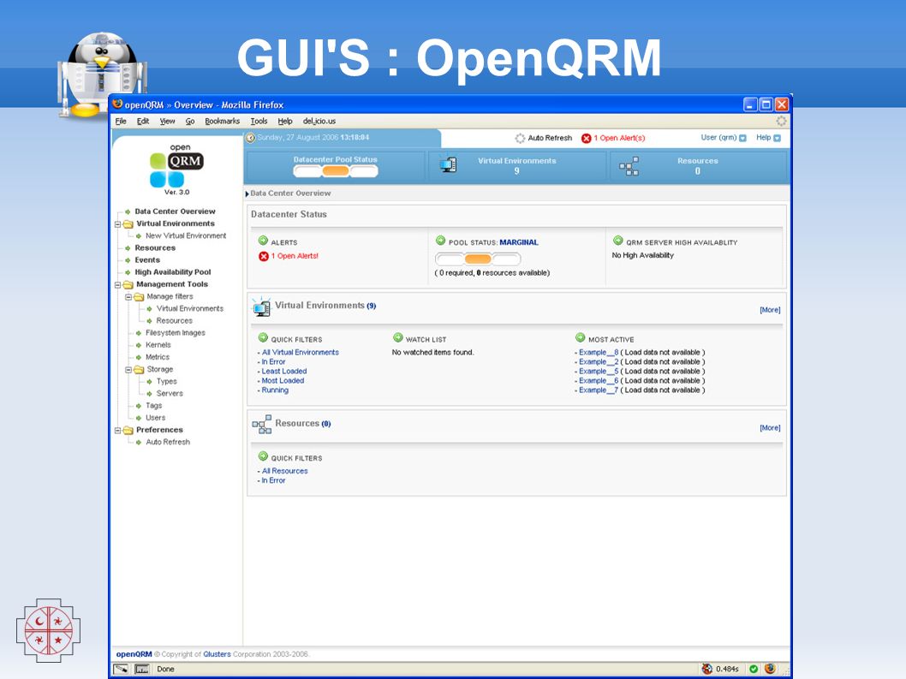
Task: Open the Example__8 link
Action: [x=599, y=352]
